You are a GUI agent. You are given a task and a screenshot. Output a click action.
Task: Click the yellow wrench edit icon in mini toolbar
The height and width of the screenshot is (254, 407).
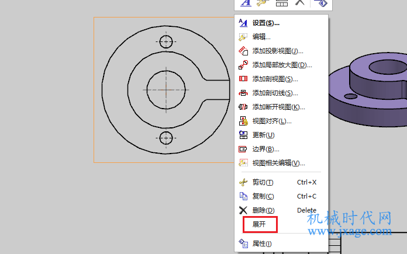pos(263,2)
